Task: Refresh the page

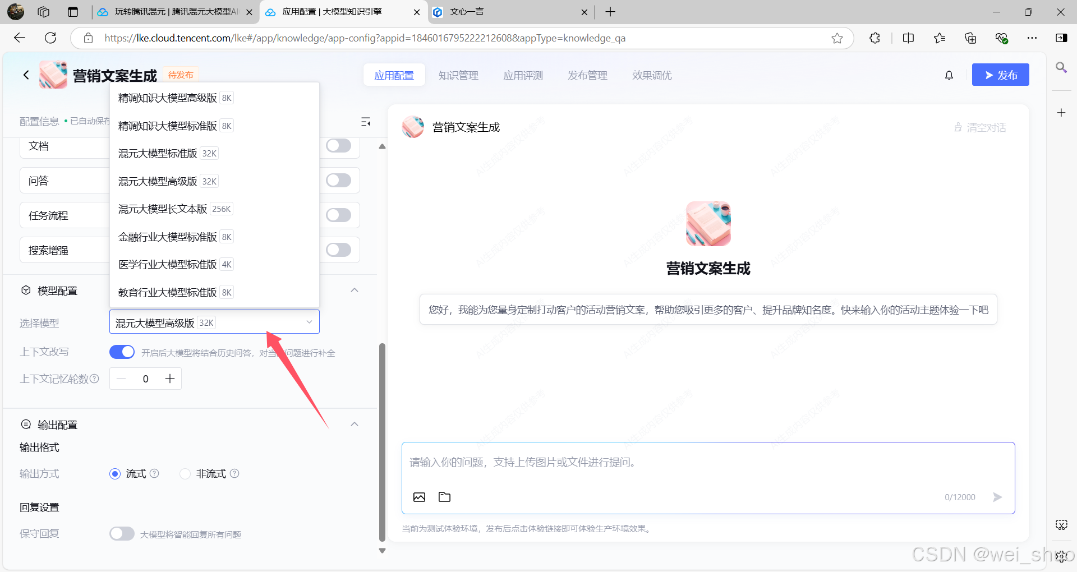Action: [50, 38]
